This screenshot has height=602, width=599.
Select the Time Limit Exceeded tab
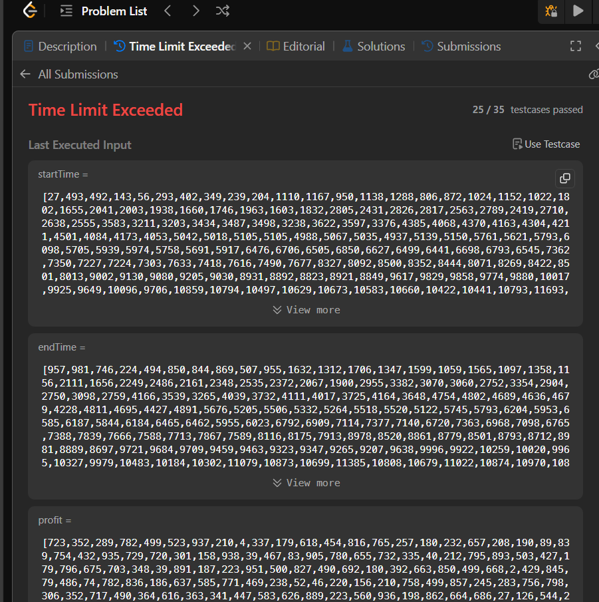(175, 47)
